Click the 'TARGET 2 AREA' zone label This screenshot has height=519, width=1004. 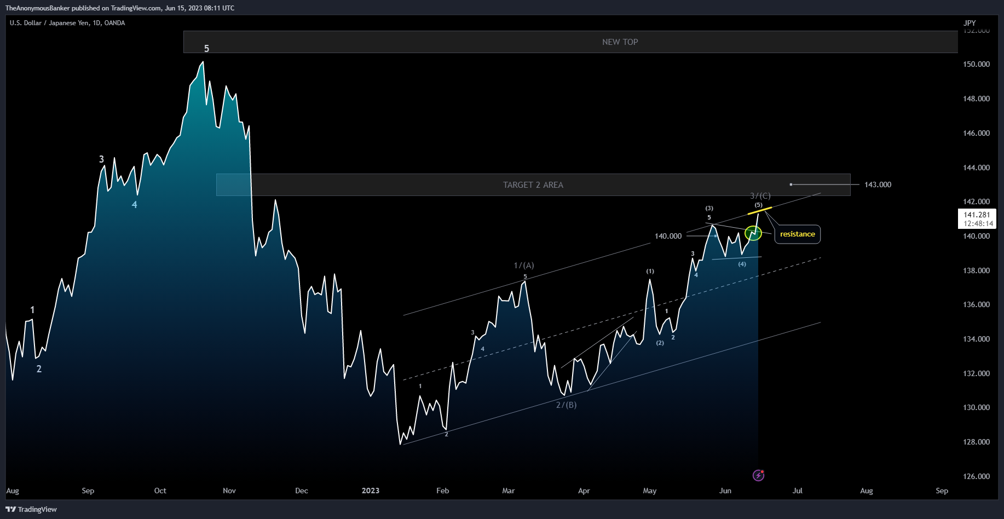533,184
